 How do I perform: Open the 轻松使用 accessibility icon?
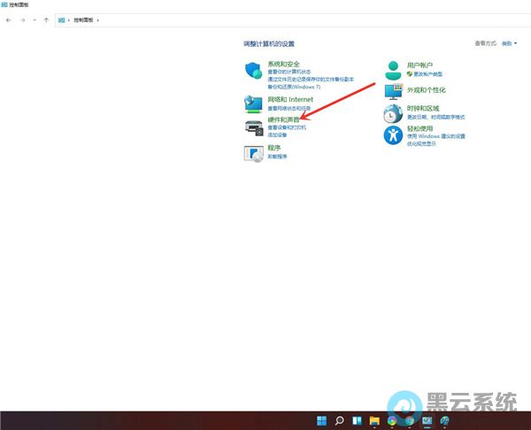click(393, 135)
